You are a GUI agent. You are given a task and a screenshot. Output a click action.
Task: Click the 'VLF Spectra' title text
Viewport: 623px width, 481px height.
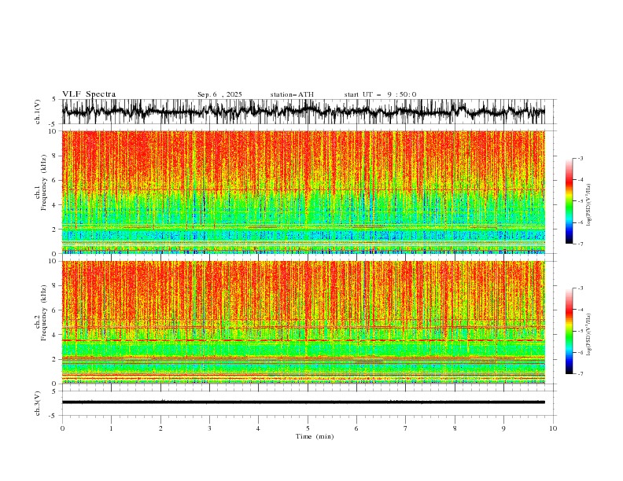[89, 94]
